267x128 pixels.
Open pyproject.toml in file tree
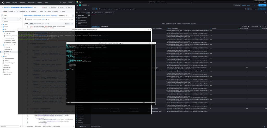(8, 74)
